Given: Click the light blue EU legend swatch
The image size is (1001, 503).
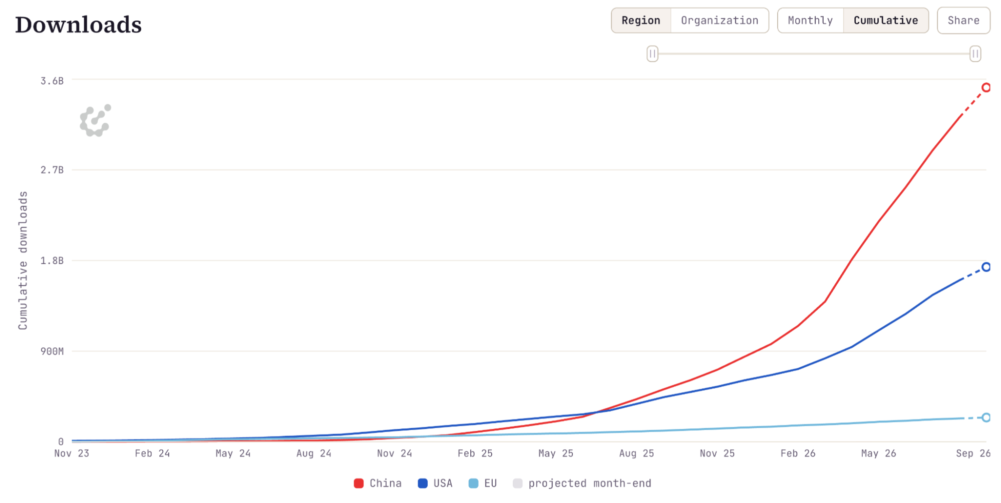Looking at the screenshot, I should click(x=473, y=483).
